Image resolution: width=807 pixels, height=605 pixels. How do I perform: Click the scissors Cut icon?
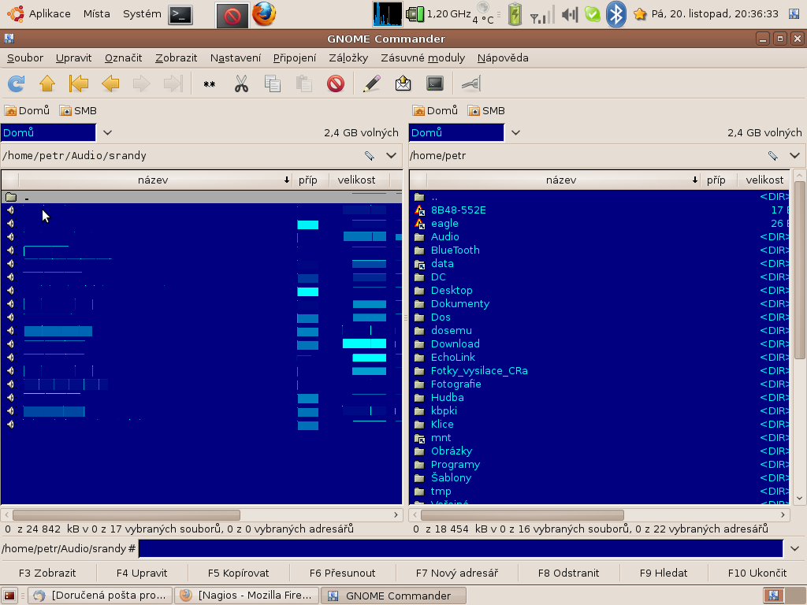[x=241, y=84]
